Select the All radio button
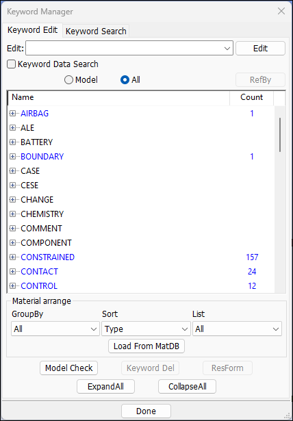 (x=125, y=80)
